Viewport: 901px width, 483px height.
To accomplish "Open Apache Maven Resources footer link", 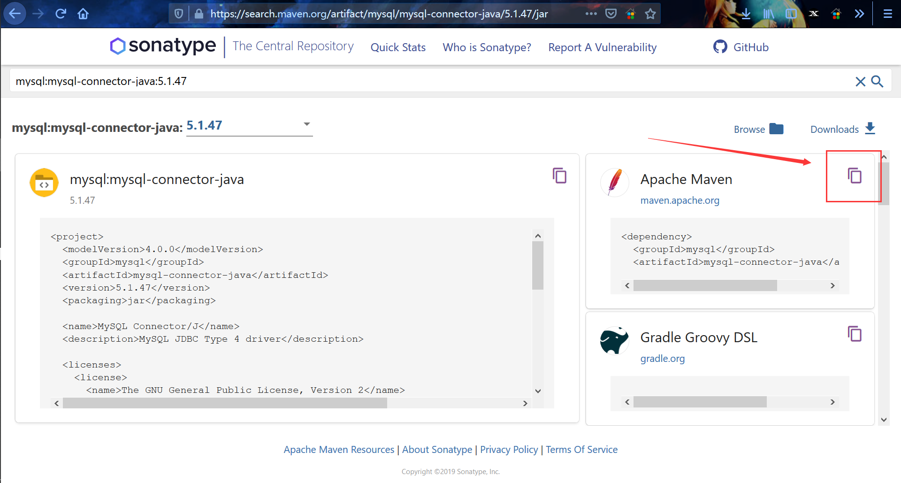I will click(339, 450).
